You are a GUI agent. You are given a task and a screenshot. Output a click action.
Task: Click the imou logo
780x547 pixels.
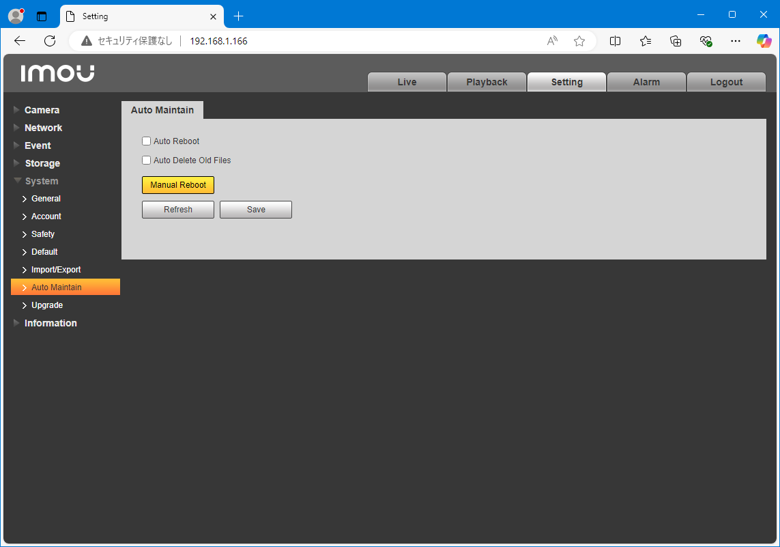tap(57, 73)
